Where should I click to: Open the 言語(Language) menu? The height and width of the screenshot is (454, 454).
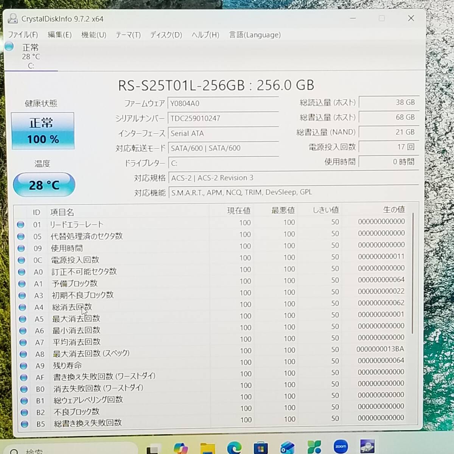[x=255, y=35]
